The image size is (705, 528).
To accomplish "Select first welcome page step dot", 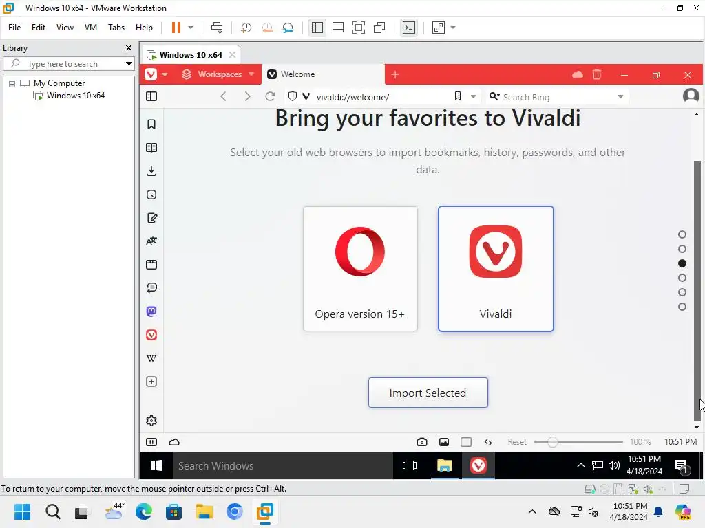I will 682,234.
